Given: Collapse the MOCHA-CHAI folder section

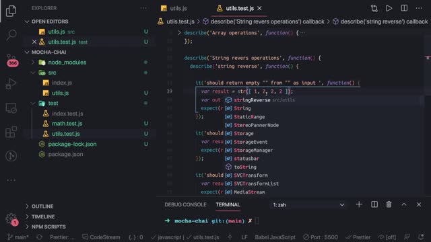Looking at the screenshot, I should pyautogui.click(x=48, y=52).
